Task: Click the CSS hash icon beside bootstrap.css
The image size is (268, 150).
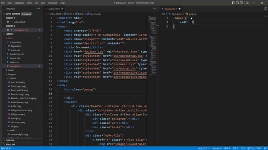Action: tap(8, 54)
